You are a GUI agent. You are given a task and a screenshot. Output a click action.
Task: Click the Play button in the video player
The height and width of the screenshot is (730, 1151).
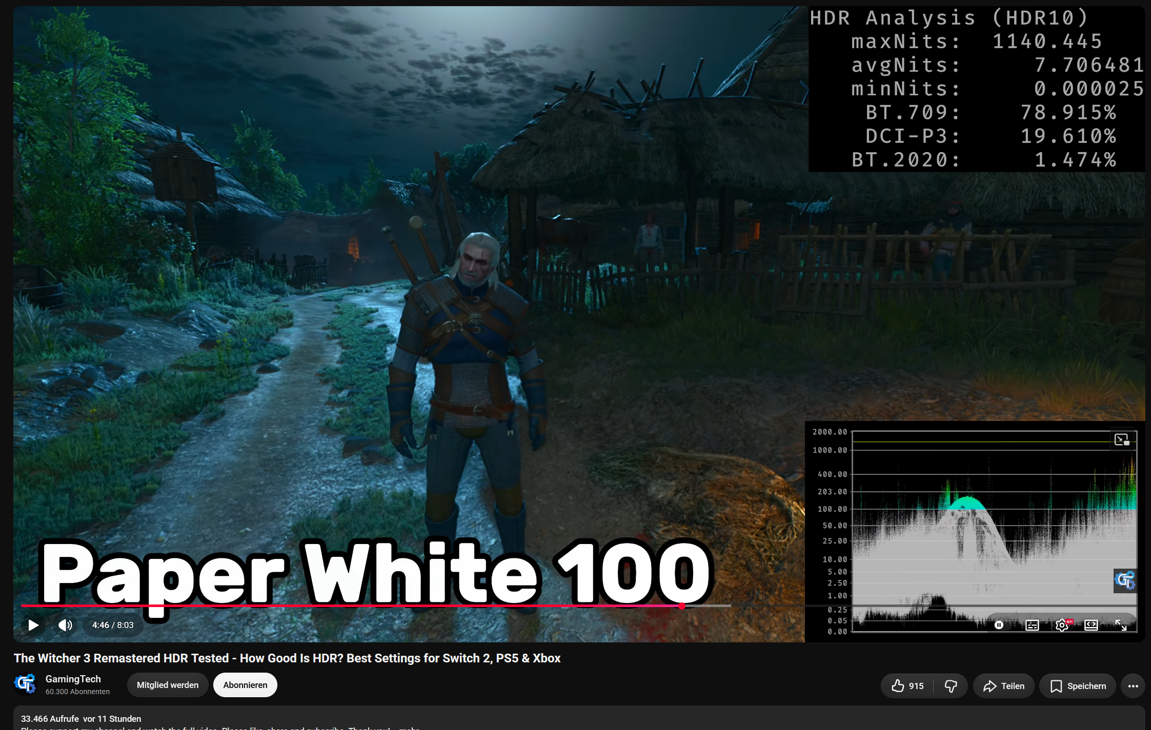pos(33,625)
